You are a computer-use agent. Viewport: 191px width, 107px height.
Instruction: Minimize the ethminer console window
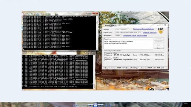pyautogui.click(x=85, y=52)
